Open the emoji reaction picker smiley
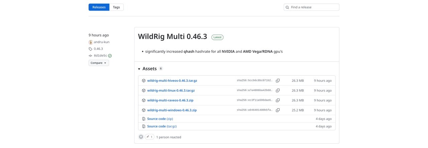428x148 pixels. click(141, 137)
